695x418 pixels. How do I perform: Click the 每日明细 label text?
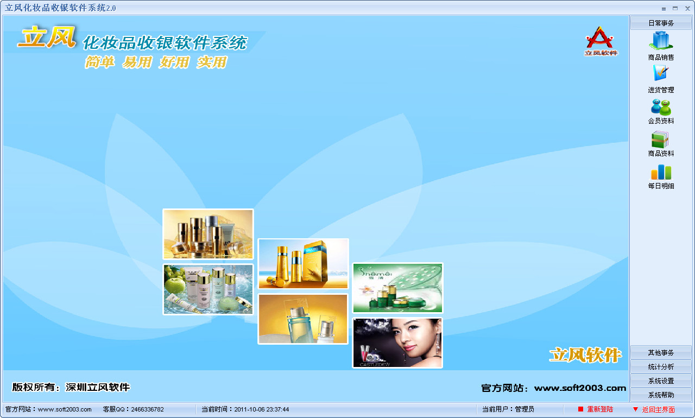tap(661, 186)
